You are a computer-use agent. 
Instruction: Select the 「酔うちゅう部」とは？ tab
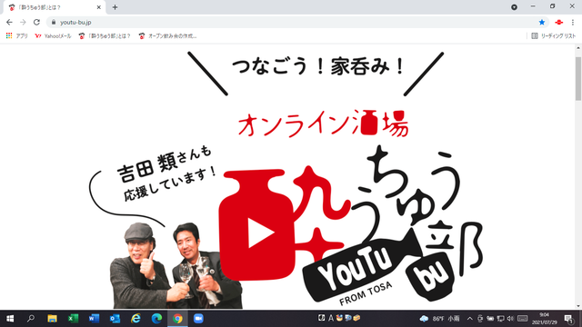[55, 7]
